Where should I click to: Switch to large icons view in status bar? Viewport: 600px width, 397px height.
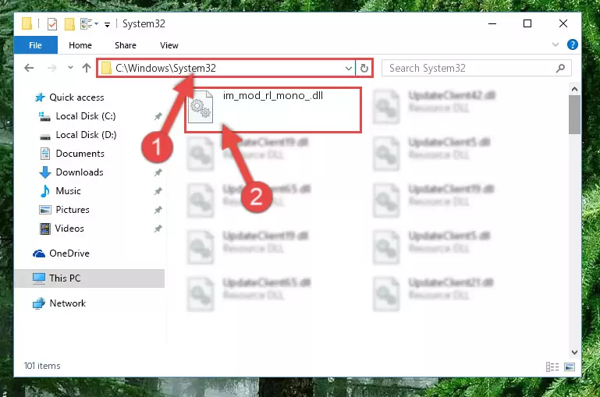(x=570, y=367)
